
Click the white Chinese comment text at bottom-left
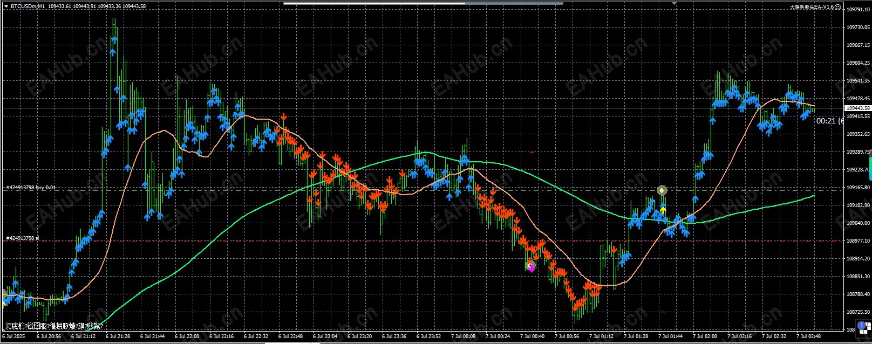[x=53, y=326]
